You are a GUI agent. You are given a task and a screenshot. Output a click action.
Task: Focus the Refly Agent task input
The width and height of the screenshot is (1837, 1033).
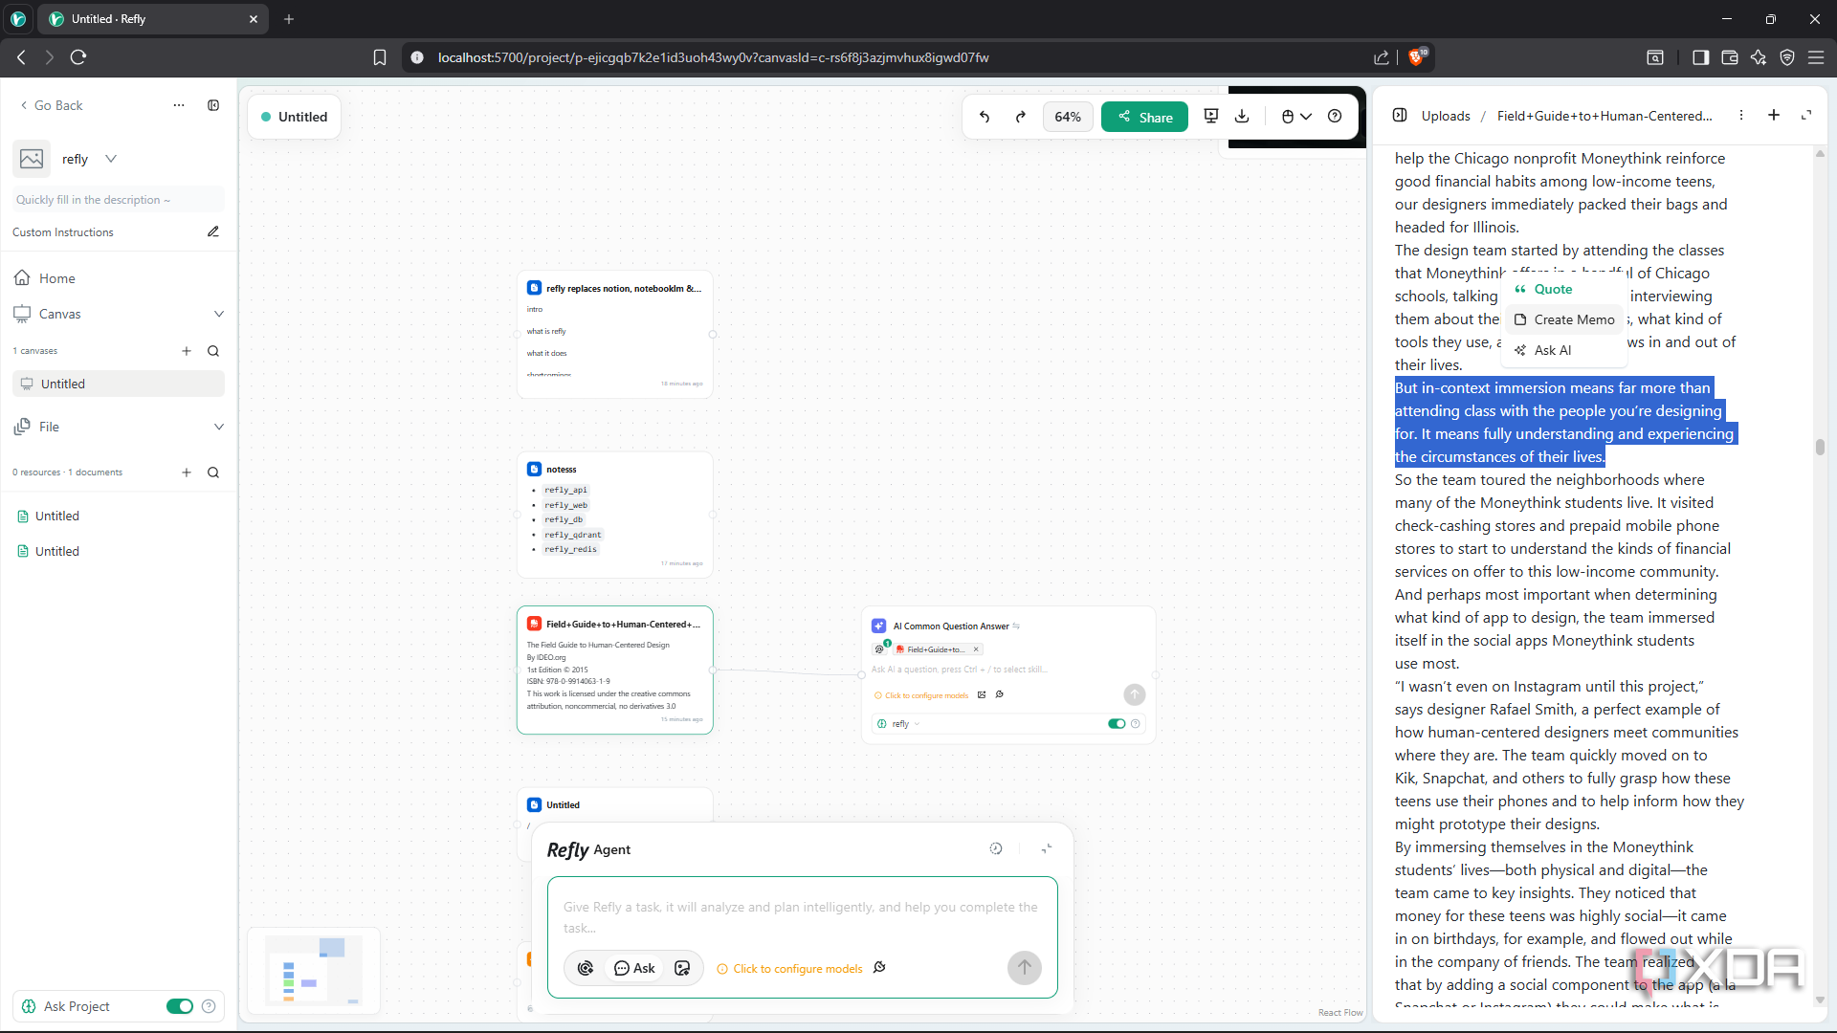pos(802,916)
